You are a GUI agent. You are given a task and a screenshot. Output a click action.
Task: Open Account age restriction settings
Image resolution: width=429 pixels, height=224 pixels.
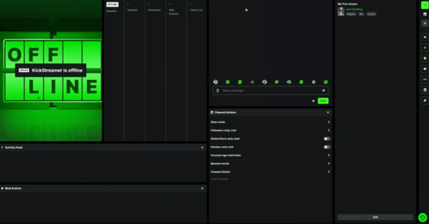coord(328,155)
